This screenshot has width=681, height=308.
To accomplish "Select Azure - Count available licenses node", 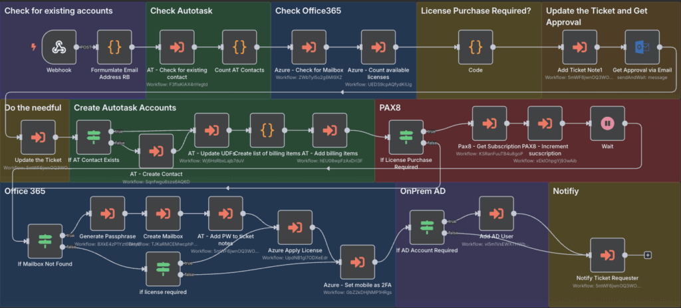I will click(x=378, y=47).
